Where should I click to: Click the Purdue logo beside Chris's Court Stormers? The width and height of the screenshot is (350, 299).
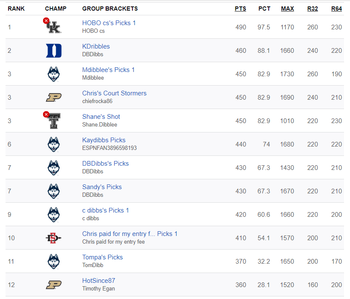coord(54,98)
